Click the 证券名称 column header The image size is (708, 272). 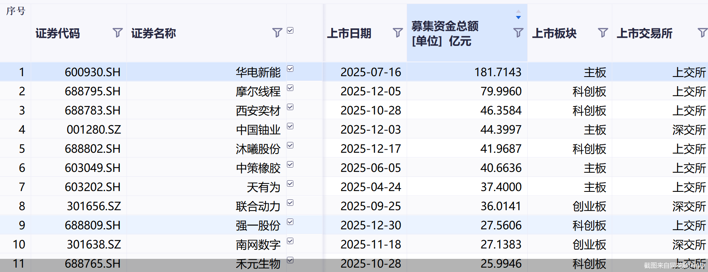pyautogui.click(x=153, y=34)
